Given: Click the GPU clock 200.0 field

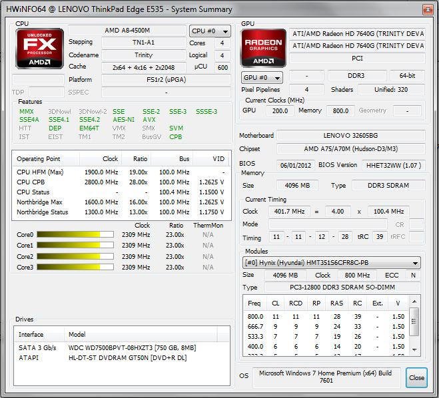Looking at the screenshot, I should click(280, 110).
